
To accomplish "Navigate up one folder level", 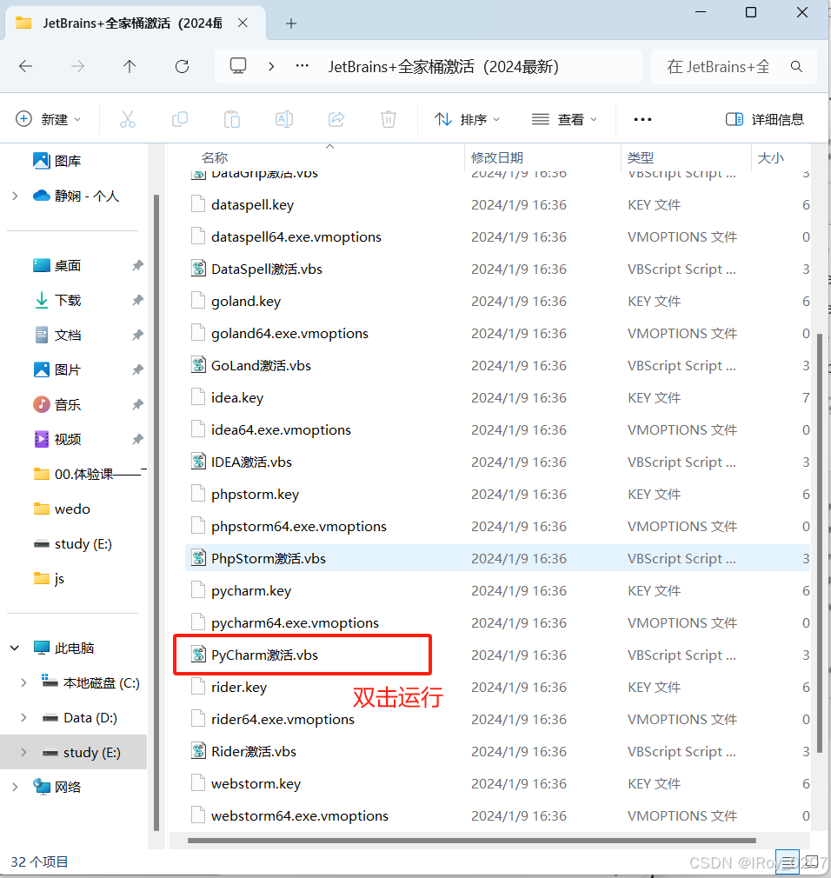I will [130, 67].
